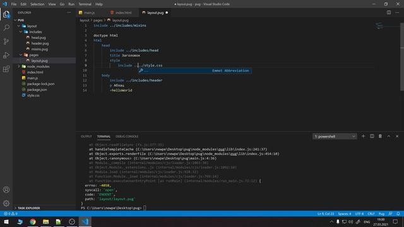404x227 pixels.
Task: Open the feedback icon in status bar
Action: tap(390, 214)
